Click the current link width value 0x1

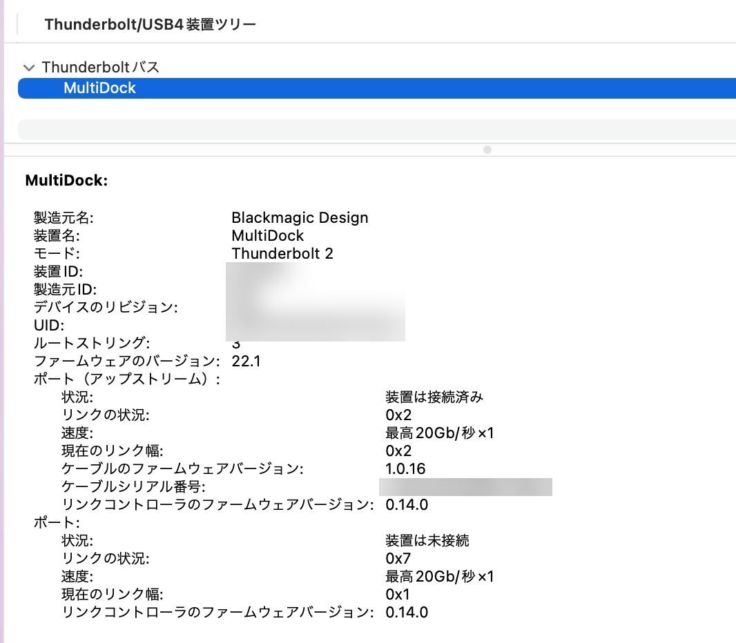[398, 594]
